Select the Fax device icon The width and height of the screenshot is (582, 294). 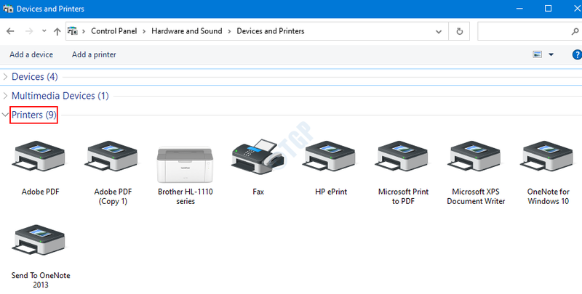pos(258,158)
